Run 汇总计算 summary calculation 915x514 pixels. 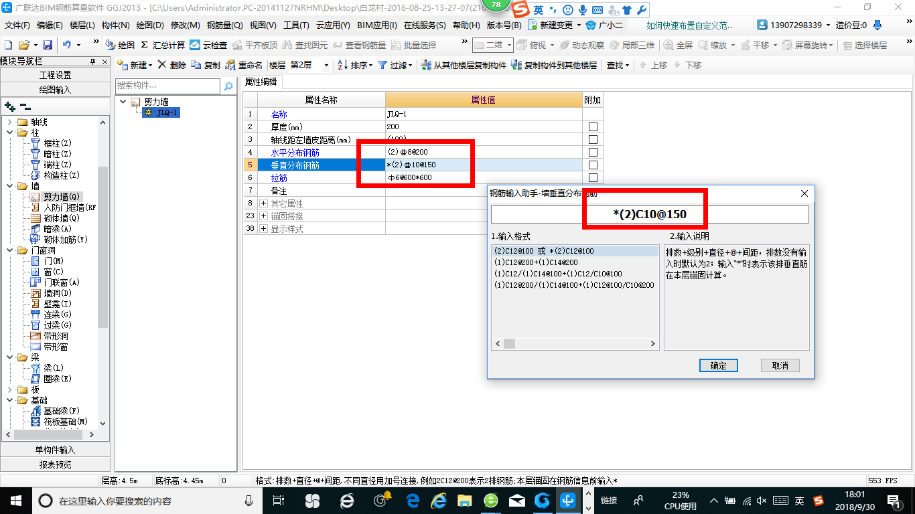click(x=163, y=45)
